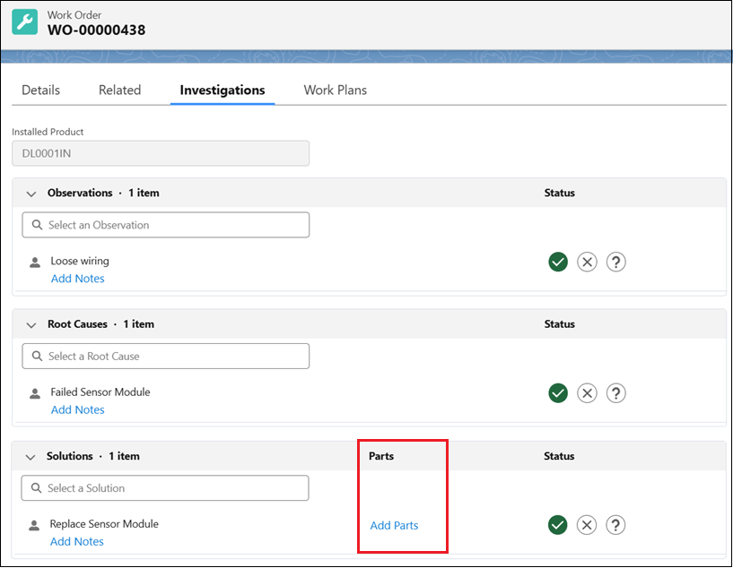Reject Failed Sensor Module root cause
The width and height of the screenshot is (733, 568).
[587, 393]
